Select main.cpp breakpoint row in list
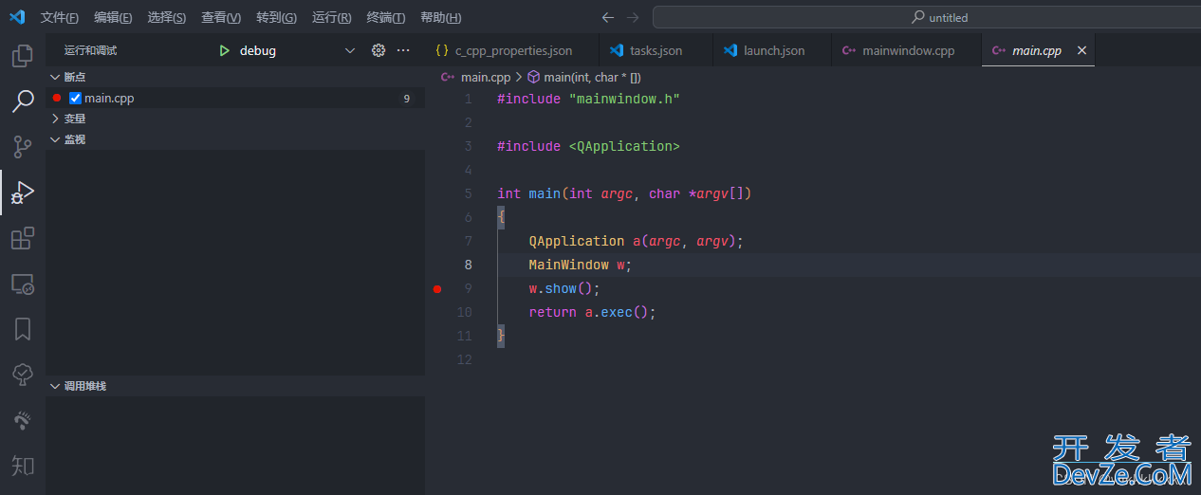 coord(235,98)
